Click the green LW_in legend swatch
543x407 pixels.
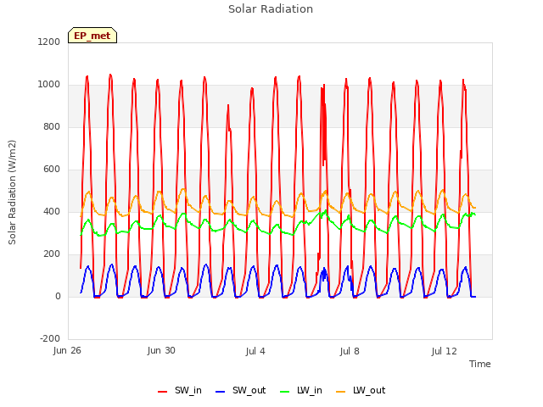(x=284, y=392)
